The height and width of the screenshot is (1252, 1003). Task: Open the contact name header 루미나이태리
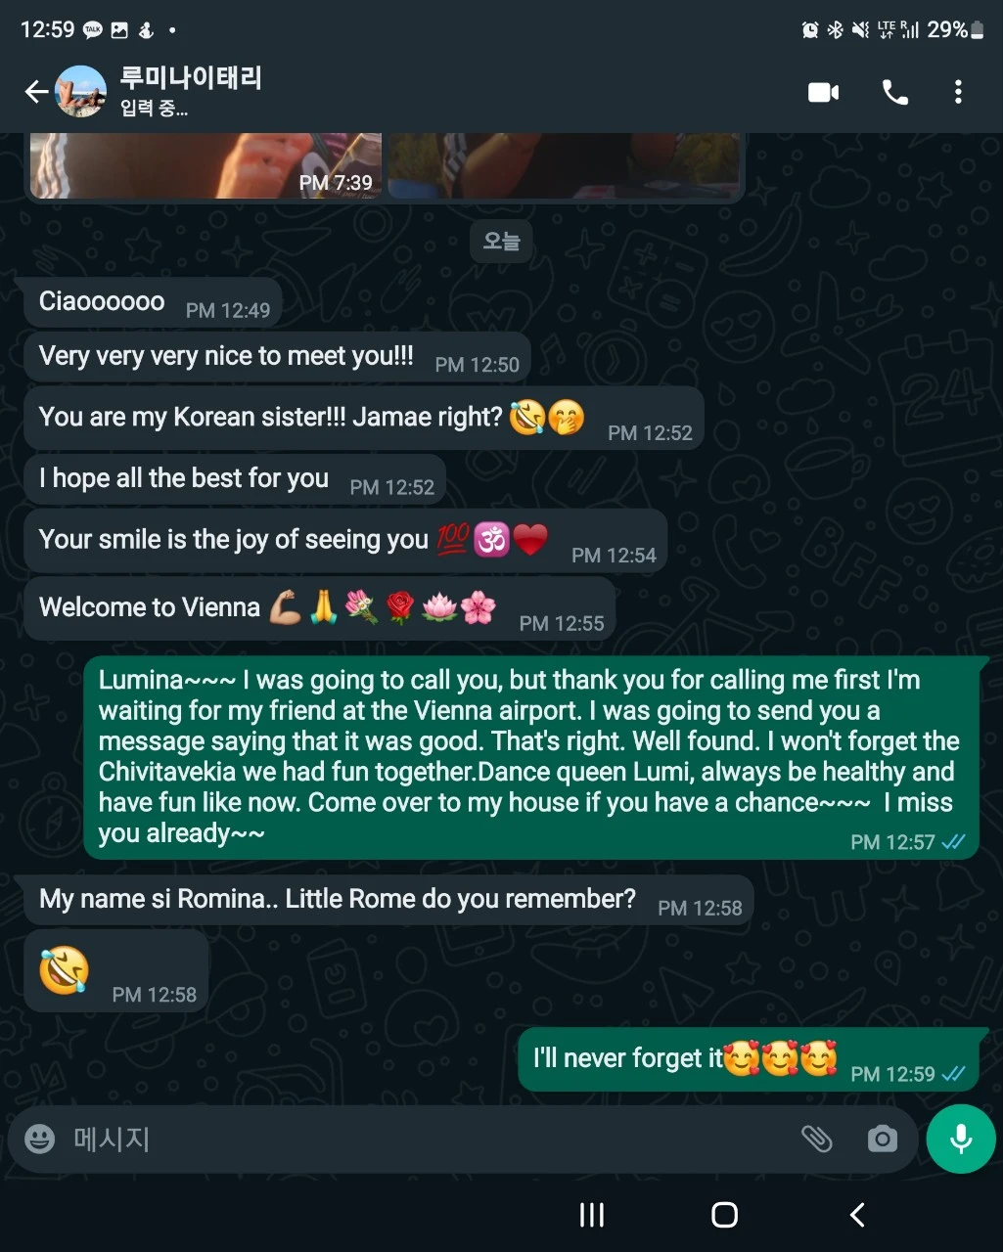click(191, 78)
